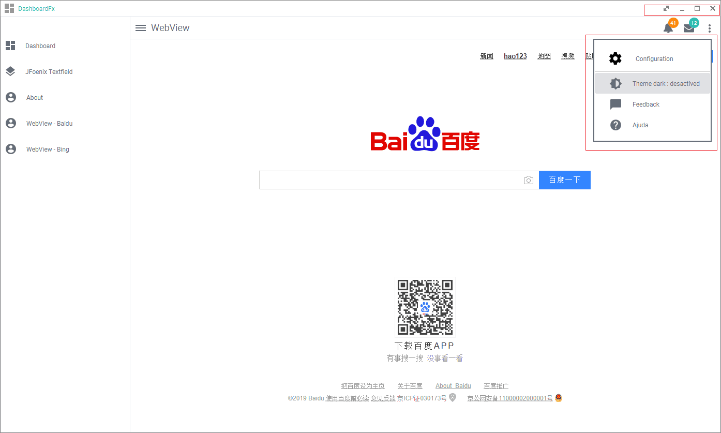Viewport: 721px width, 433px height.
Task: Open WebView - Bing from sidebar
Action: click(x=48, y=149)
